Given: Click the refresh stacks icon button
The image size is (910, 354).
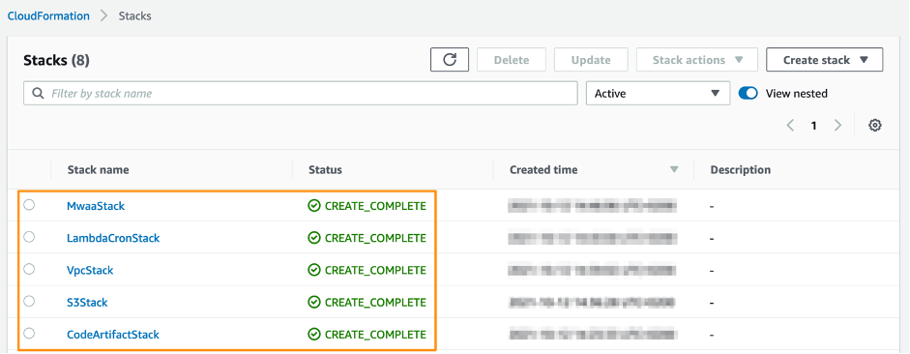Looking at the screenshot, I should coord(449,60).
